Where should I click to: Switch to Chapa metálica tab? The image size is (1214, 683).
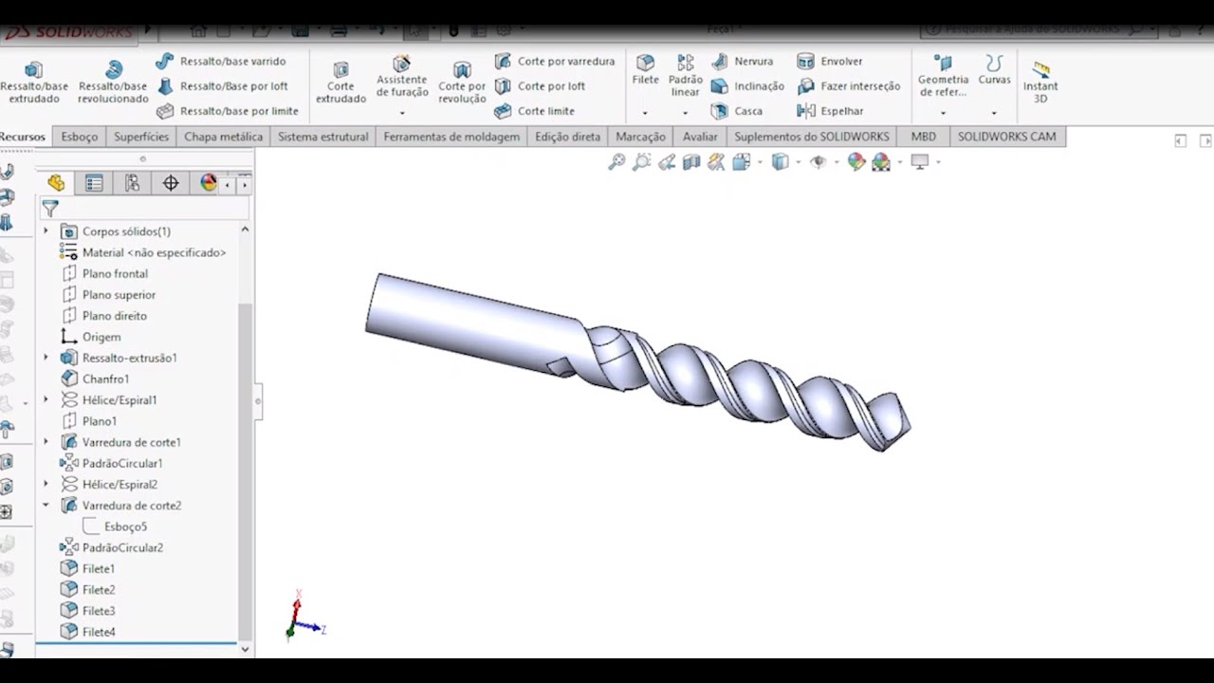pyautogui.click(x=224, y=137)
